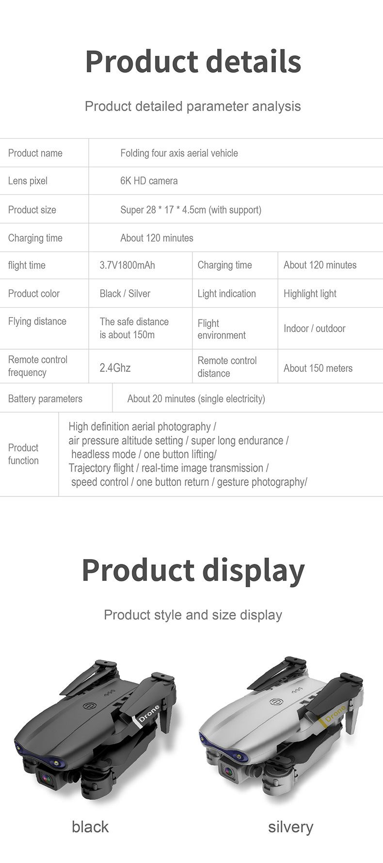Click the yellow "Drone" label on the silver drone's arm

334,714
